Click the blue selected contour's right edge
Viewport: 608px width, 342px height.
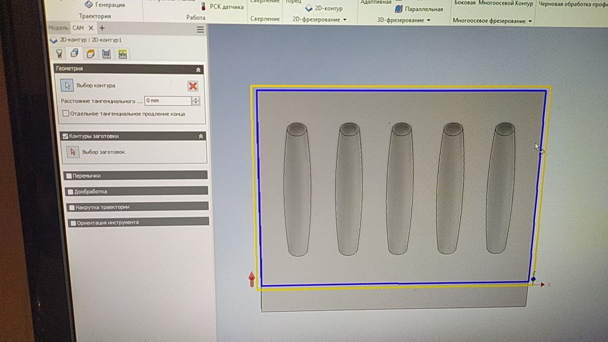[x=538, y=186]
